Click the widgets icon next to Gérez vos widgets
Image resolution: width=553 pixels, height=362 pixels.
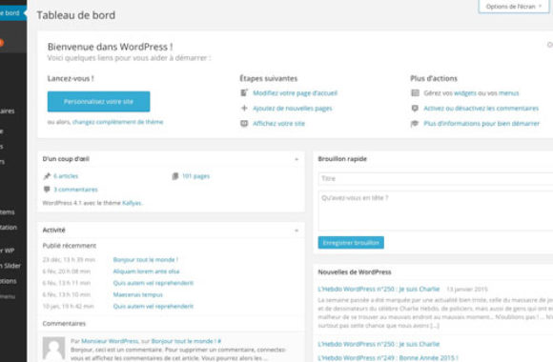pyautogui.click(x=415, y=93)
